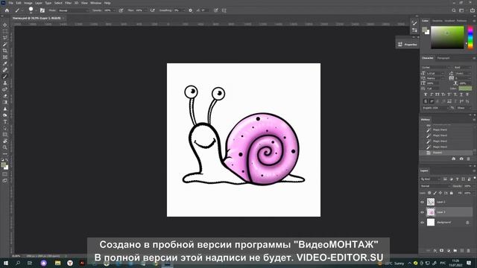Click the Home icon in options bar
The width and height of the screenshot is (477, 268).
pos(7,10)
